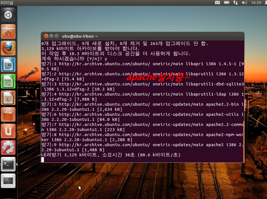
Task: Maximize the ubu@ubu-Vbox terminal window
Action: click(56, 36)
